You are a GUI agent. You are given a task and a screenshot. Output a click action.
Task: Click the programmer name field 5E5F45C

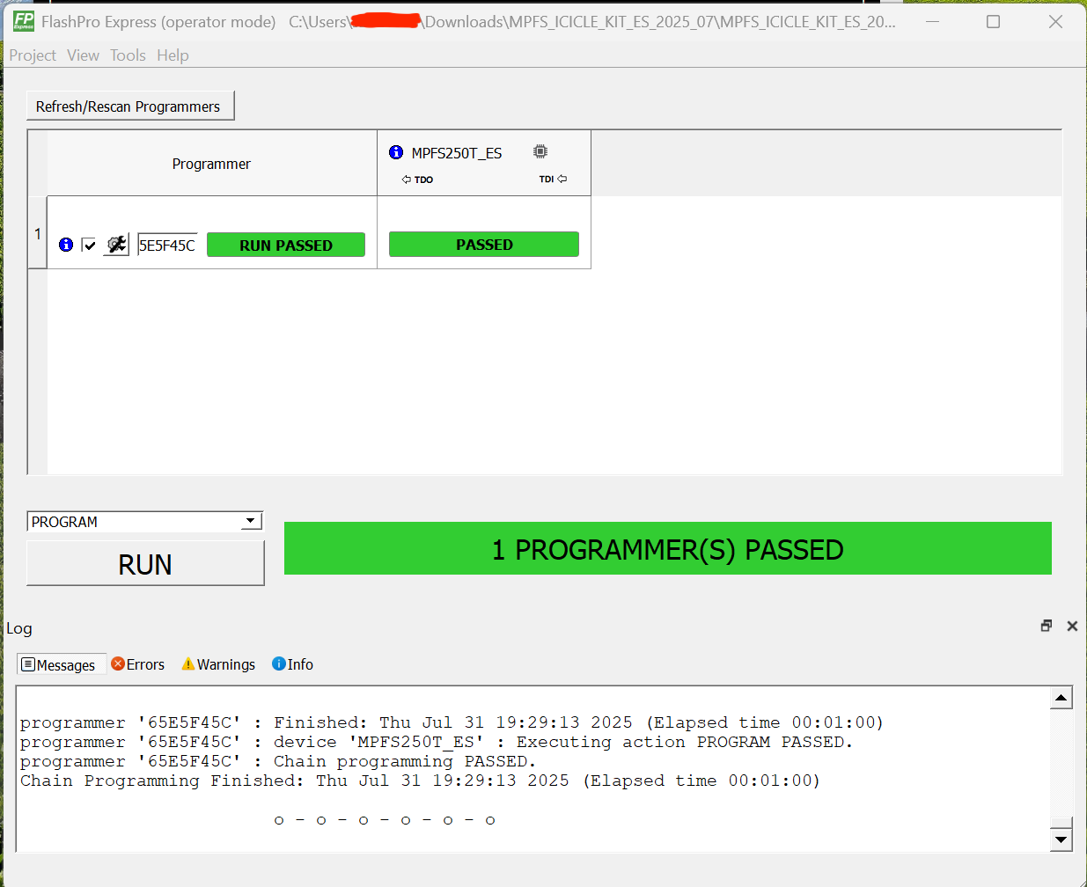167,245
